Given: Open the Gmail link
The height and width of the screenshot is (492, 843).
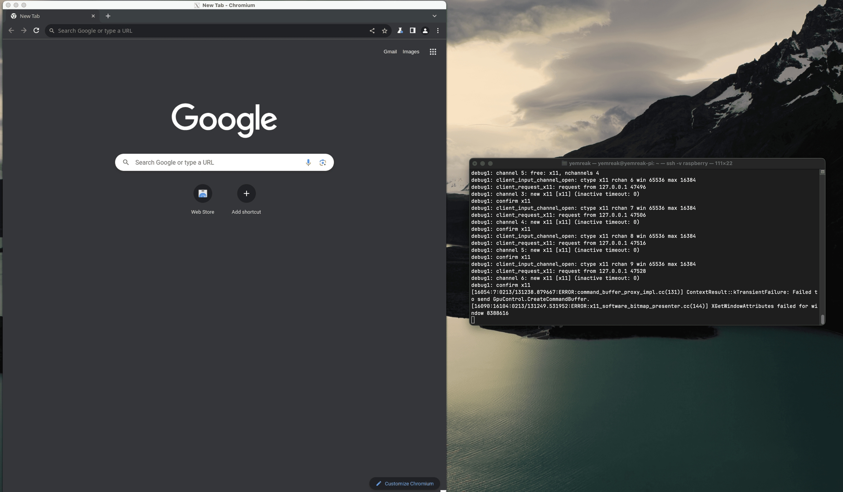Looking at the screenshot, I should [390, 52].
